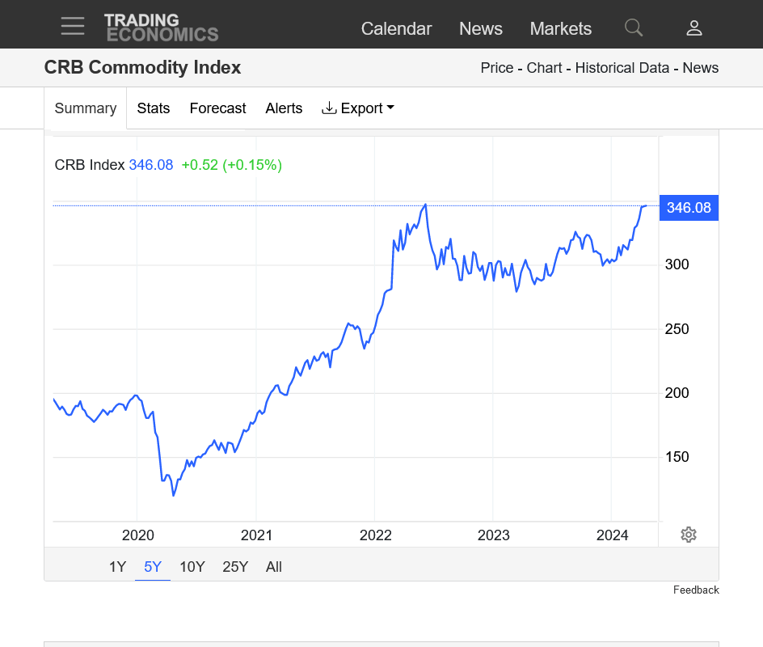Enable the All time range view
763x647 pixels.
(x=273, y=566)
